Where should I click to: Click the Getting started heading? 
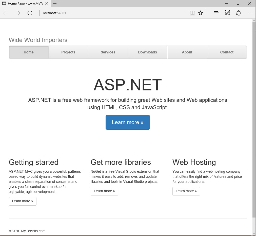coord(33,162)
